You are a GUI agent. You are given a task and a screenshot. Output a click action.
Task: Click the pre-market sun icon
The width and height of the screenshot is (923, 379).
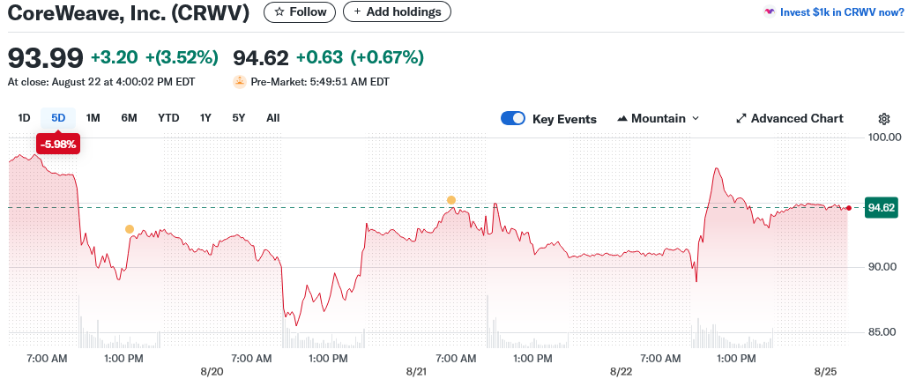coord(240,82)
